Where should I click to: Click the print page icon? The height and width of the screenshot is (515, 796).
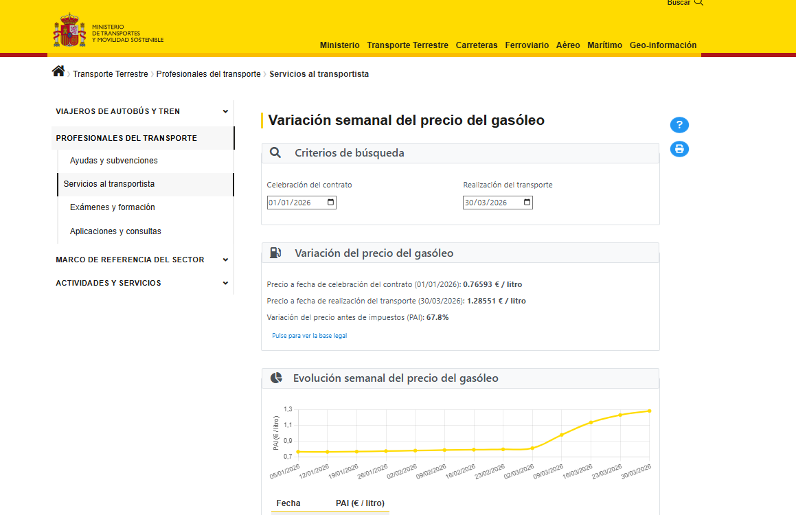pyautogui.click(x=679, y=149)
